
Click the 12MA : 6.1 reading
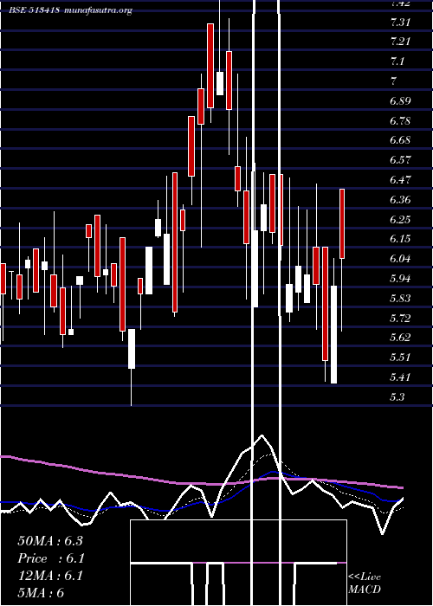[x=50, y=576]
